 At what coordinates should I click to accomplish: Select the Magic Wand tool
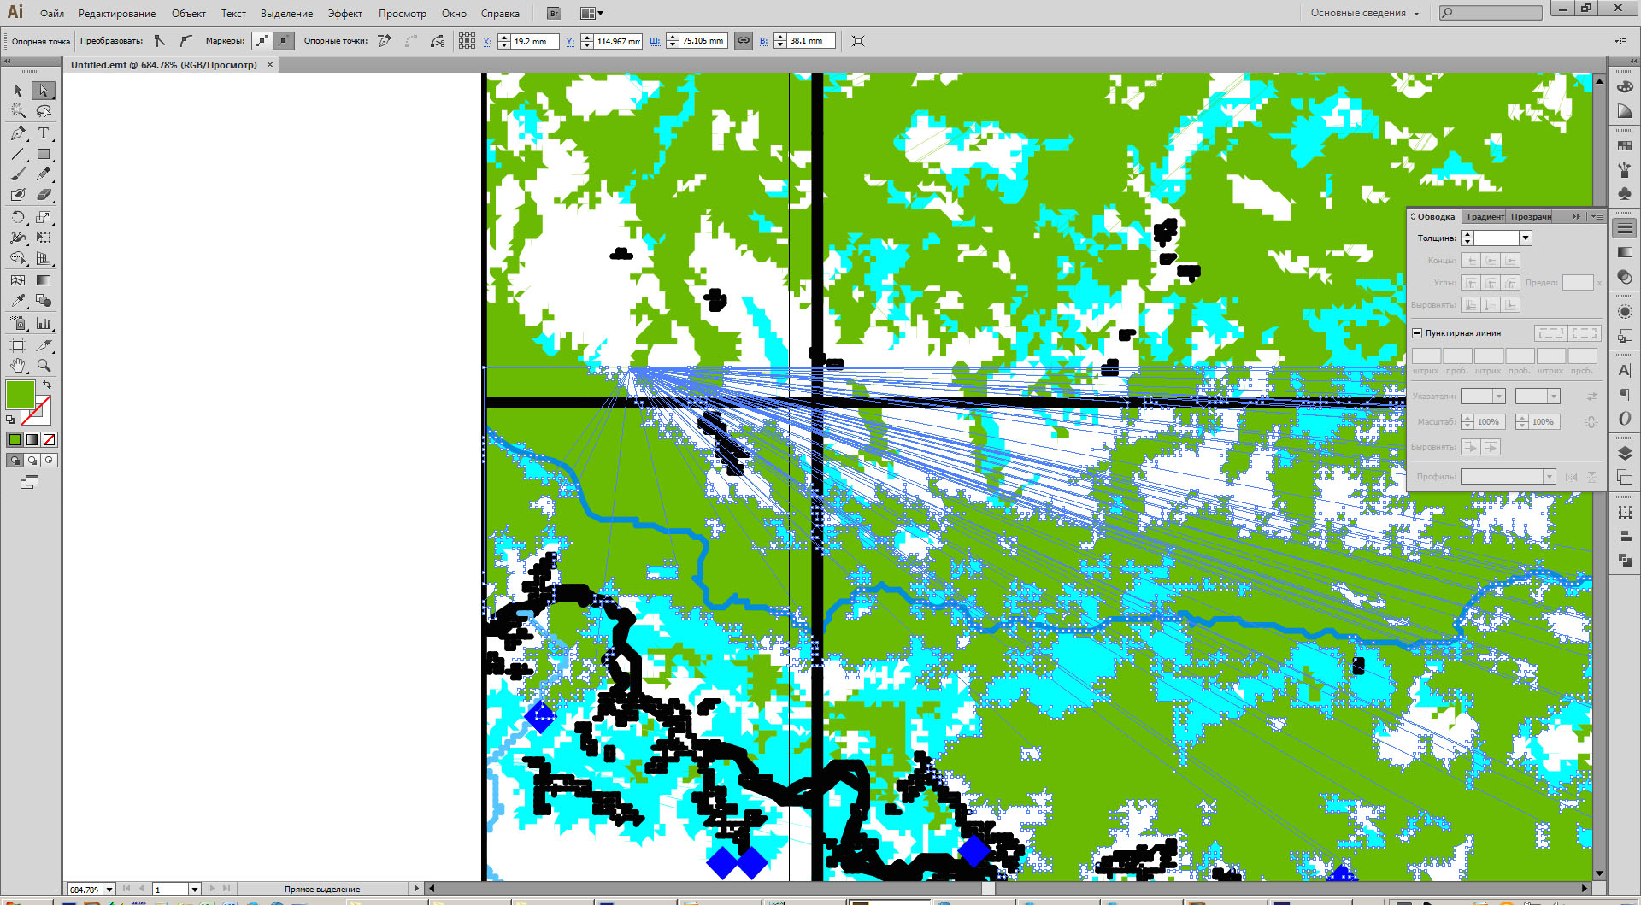click(x=18, y=111)
